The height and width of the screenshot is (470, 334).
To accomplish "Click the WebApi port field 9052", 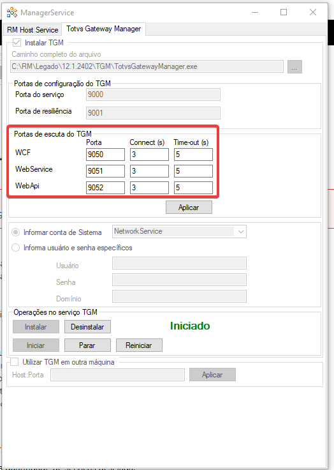I will (x=105, y=188).
